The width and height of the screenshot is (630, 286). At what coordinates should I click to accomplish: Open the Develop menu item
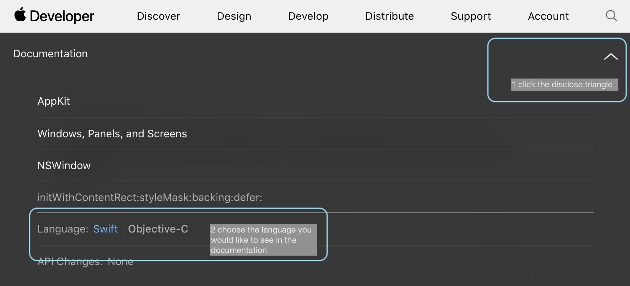point(308,16)
